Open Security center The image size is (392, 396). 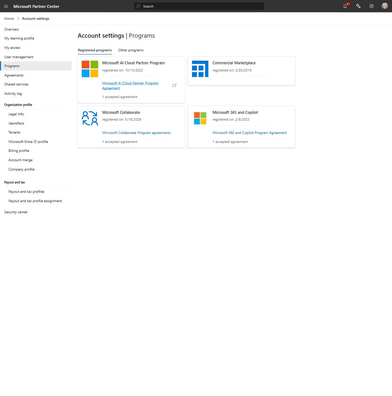[16, 212]
